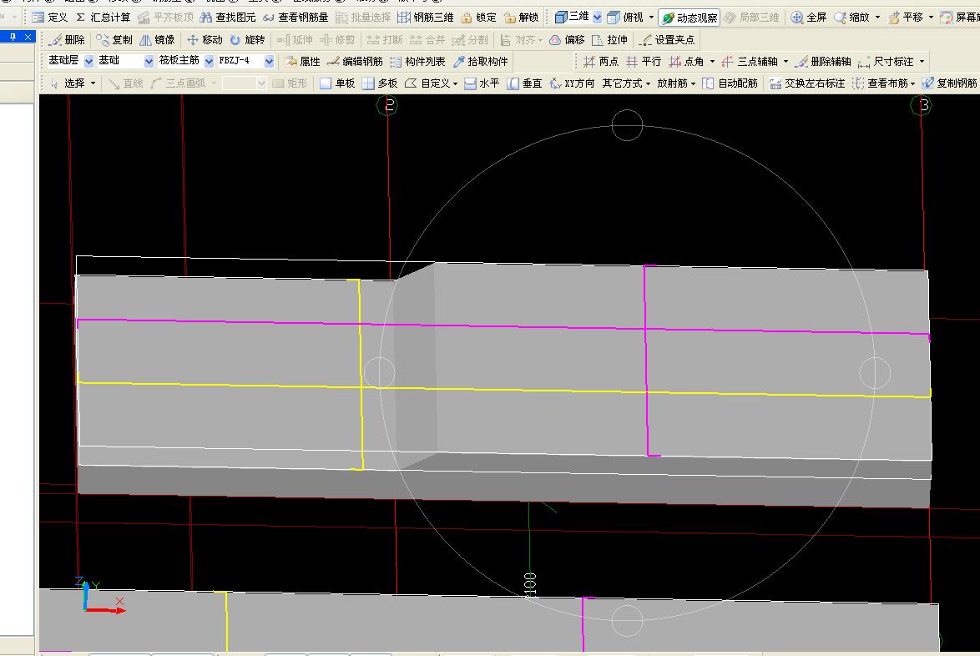Expand the 缩放 zoom dropdown arrow
980x656 pixels.
(x=877, y=18)
